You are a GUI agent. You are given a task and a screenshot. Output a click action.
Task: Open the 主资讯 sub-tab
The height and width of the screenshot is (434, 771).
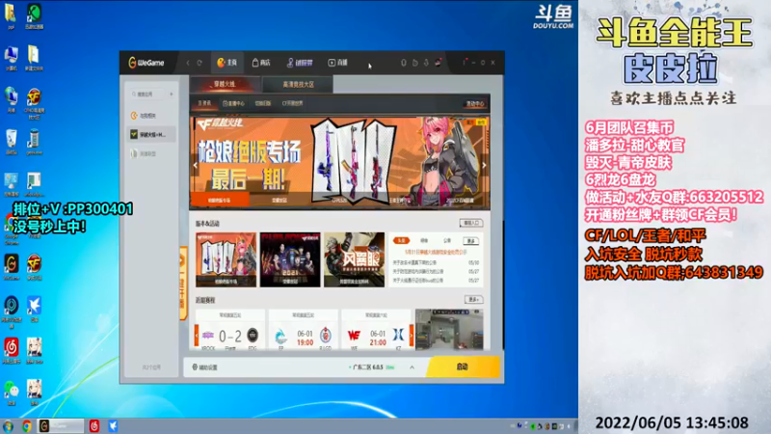(x=204, y=103)
